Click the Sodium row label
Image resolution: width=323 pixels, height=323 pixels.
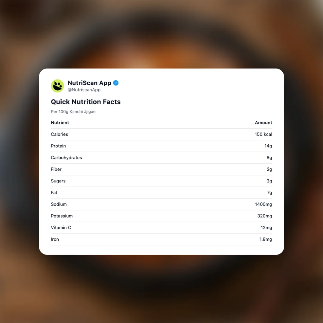pyautogui.click(x=59, y=204)
